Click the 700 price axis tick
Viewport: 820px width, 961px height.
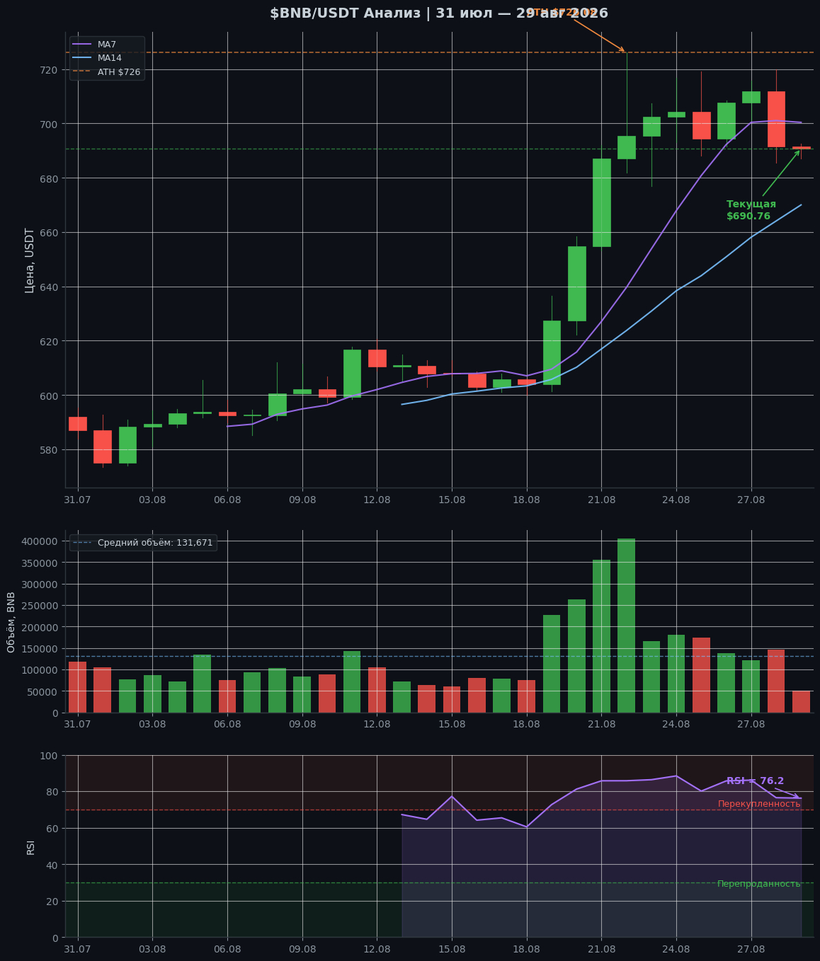coord(50,124)
